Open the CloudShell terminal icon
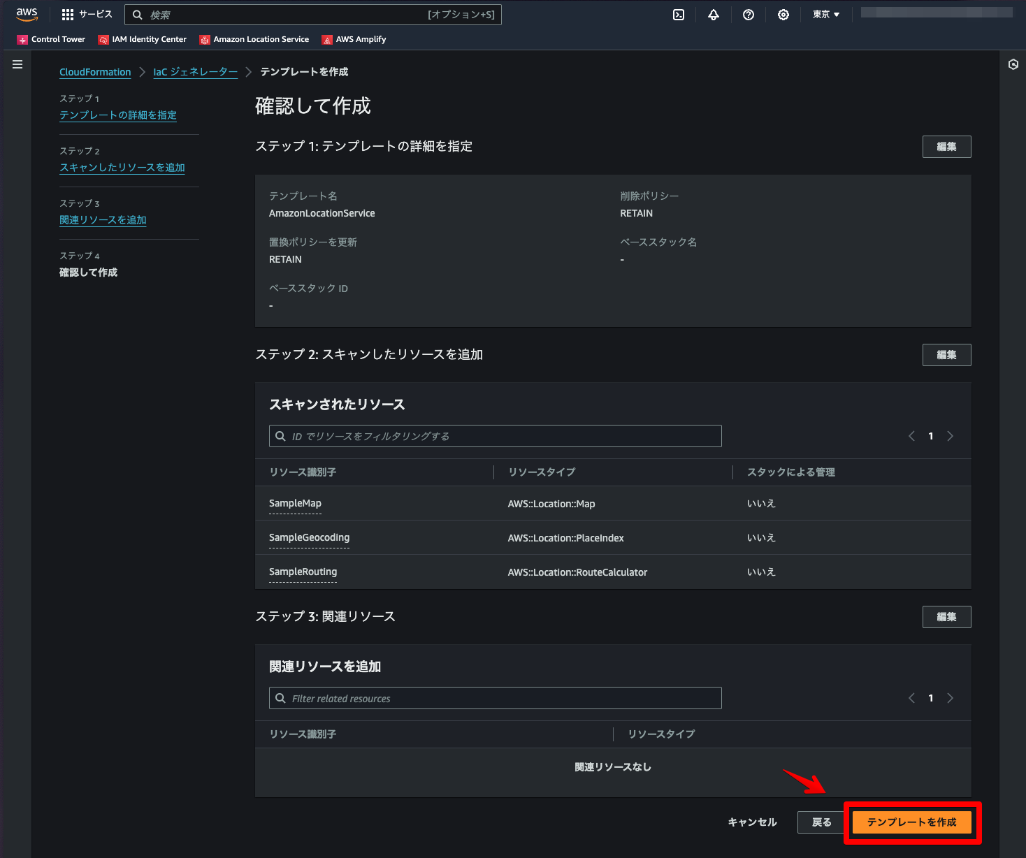 pos(679,15)
